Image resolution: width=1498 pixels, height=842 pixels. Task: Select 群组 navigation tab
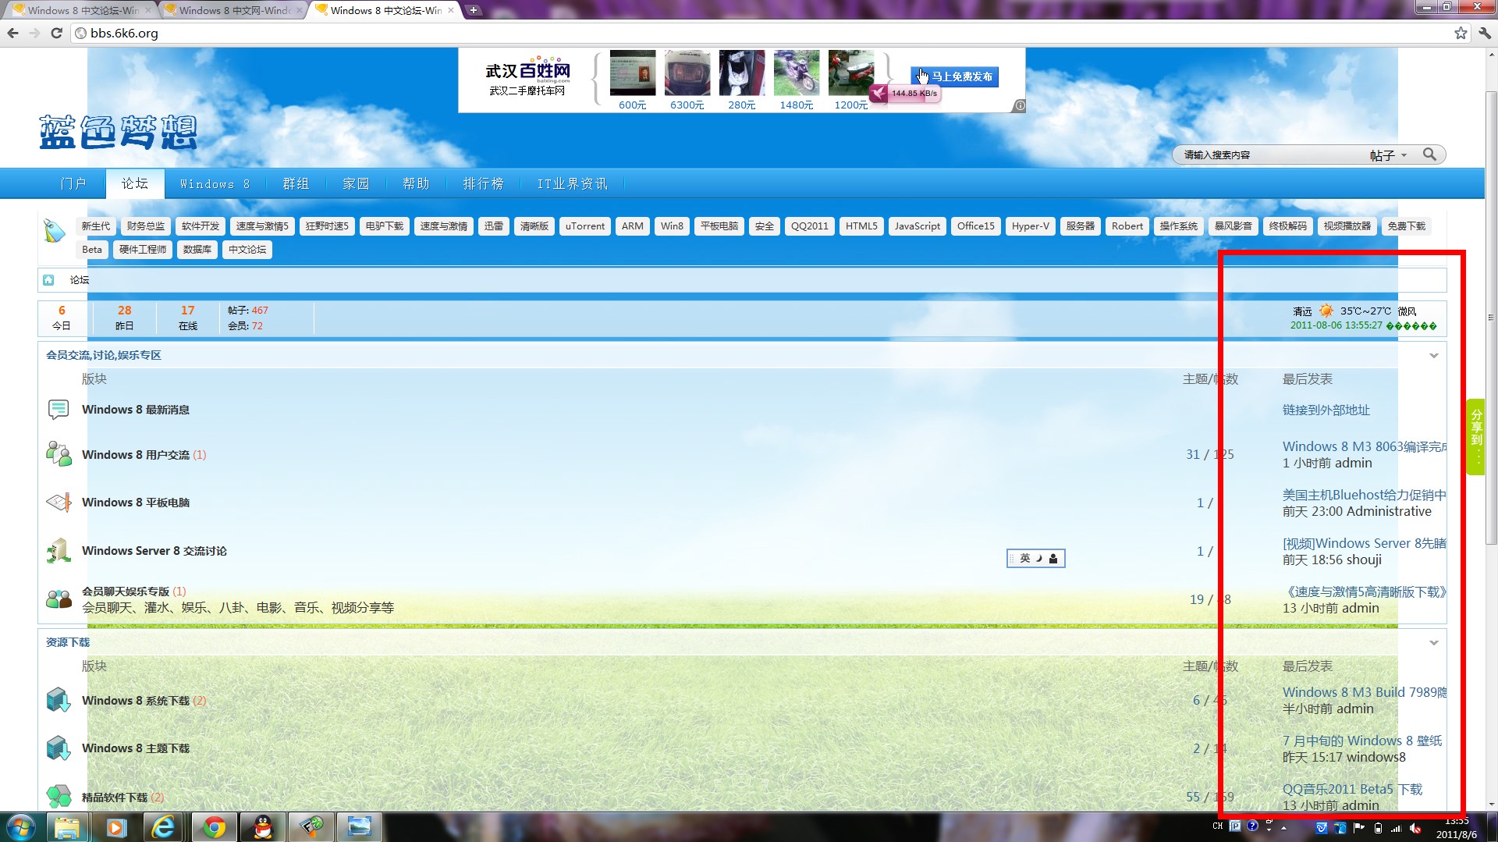(x=296, y=183)
